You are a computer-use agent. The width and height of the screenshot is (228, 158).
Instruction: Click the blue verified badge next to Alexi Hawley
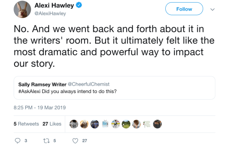pos(79,5)
